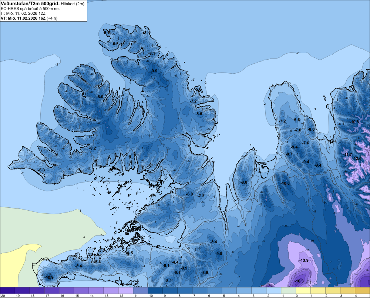This screenshot has height=298, width=370.
Task: Click the legend swatch between -20 and -19
Action: click(x=7, y=291)
